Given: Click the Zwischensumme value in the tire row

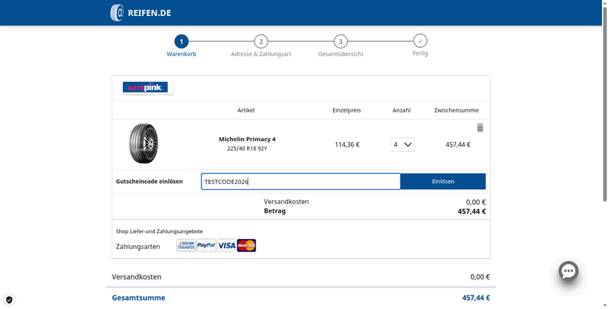Looking at the screenshot, I should [458, 144].
